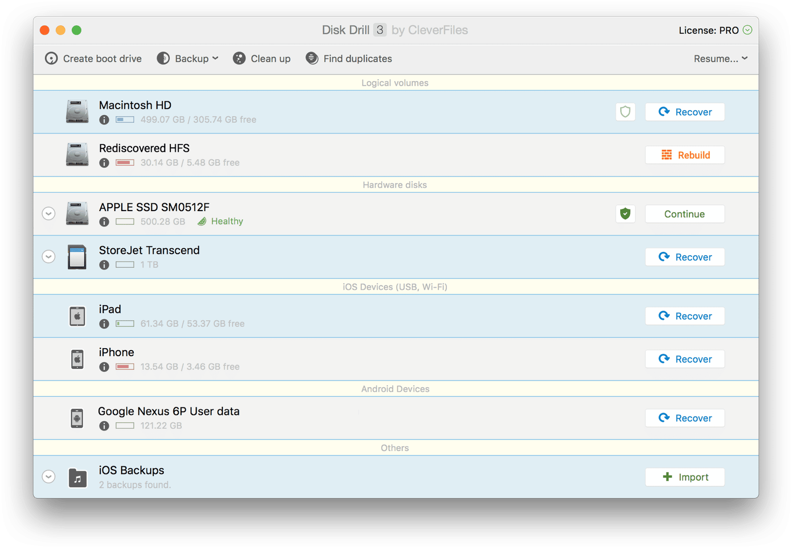Image resolution: width=792 pixels, height=548 pixels.
Task: Expand APPLE SSD SM0512F partitions
Action: 49,214
